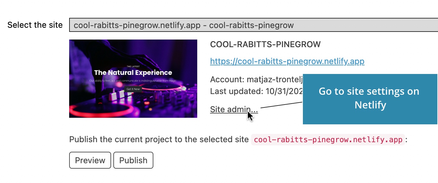
Task: Click the Last updated date text
Action: (256, 91)
